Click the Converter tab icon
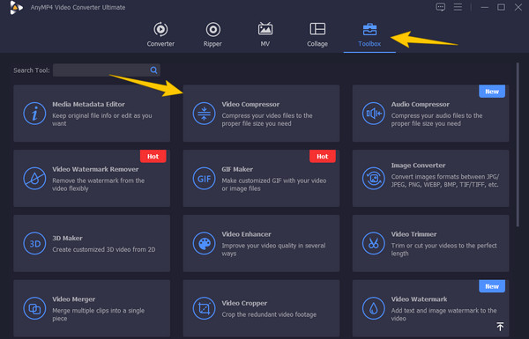 tap(160, 29)
